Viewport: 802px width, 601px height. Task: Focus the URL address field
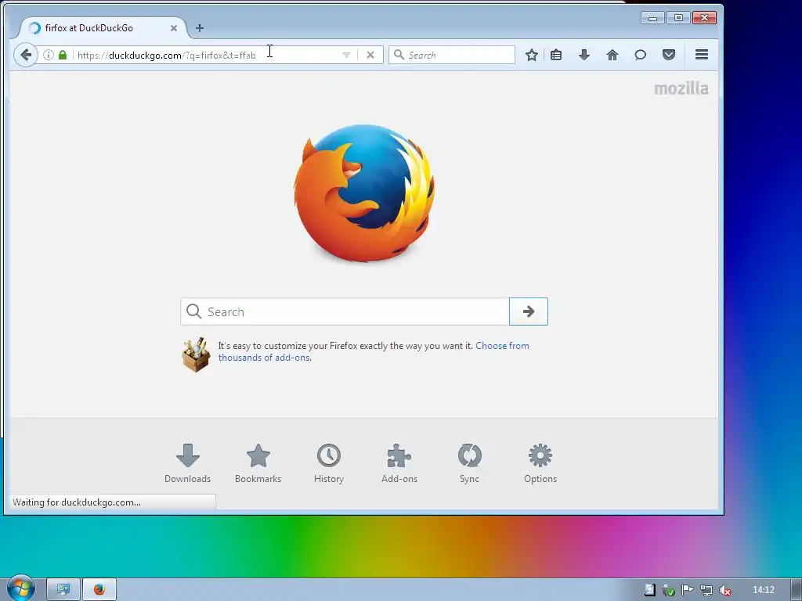click(x=210, y=55)
